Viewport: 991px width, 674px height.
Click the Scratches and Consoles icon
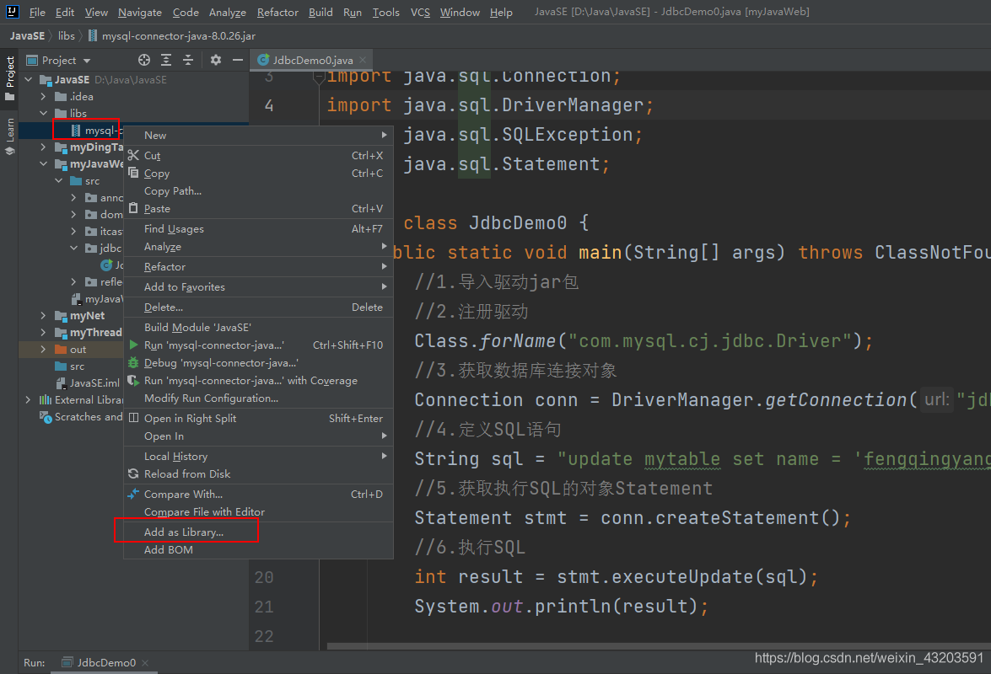coord(46,417)
